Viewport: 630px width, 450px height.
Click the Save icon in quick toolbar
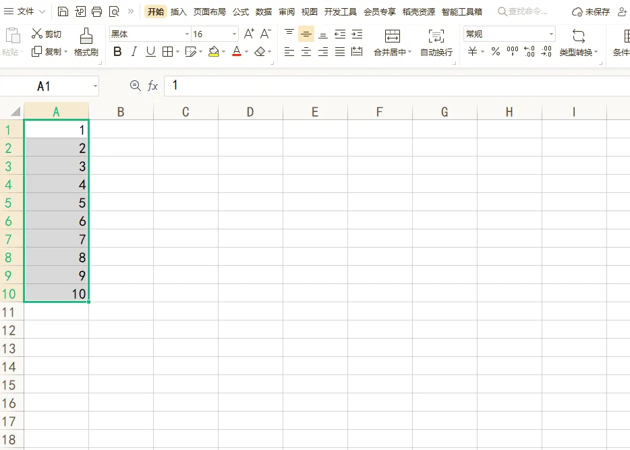click(63, 11)
